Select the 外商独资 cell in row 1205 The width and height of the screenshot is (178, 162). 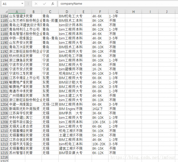[33, 109]
